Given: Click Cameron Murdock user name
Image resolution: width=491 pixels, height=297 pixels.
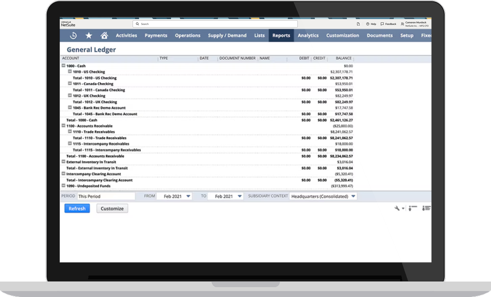Looking at the screenshot, I should (416, 23).
